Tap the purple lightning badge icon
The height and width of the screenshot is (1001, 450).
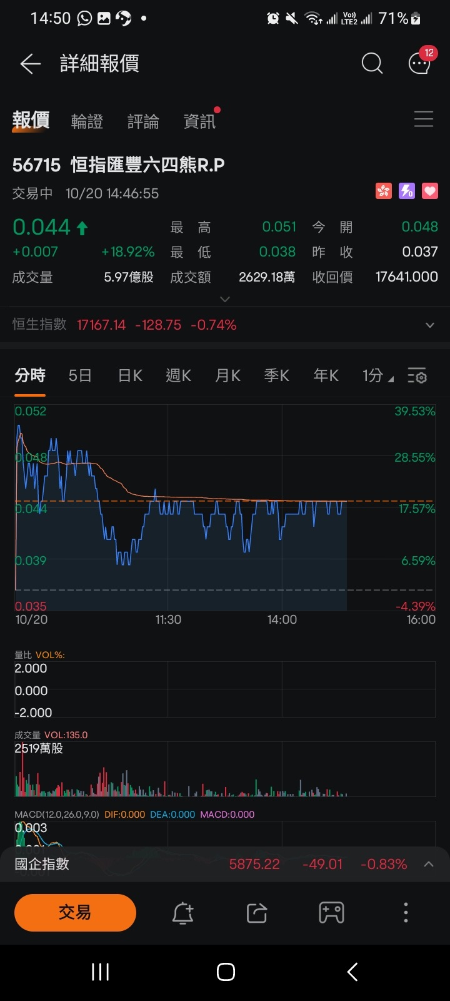[407, 191]
